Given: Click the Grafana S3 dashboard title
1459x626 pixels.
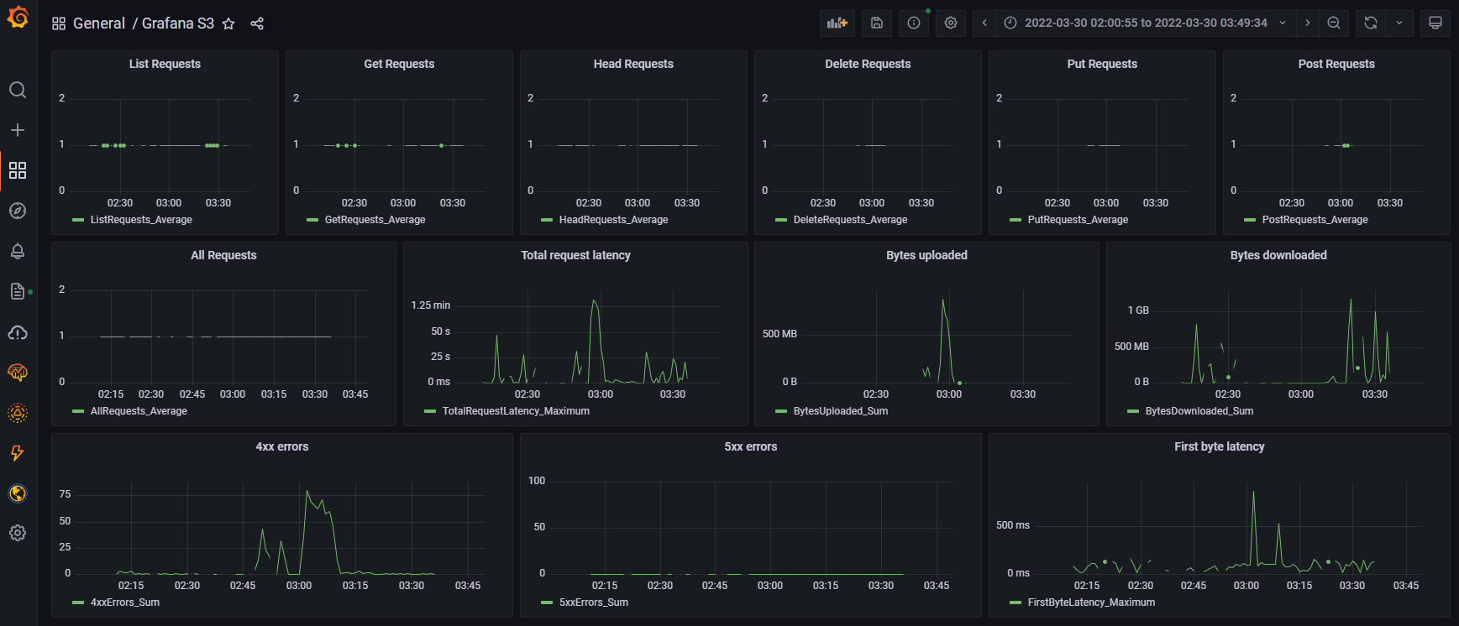Looking at the screenshot, I should (178, 23).
